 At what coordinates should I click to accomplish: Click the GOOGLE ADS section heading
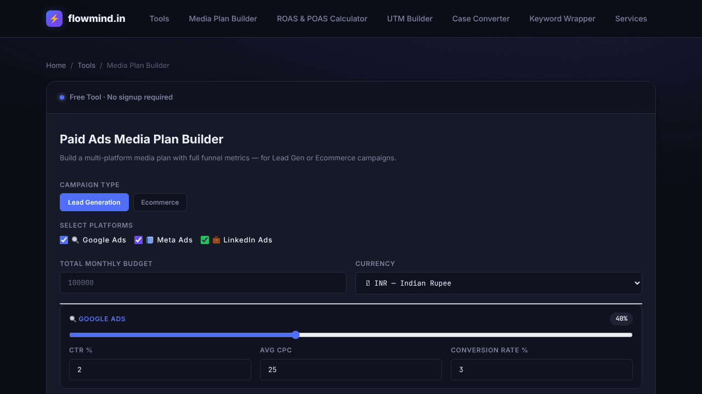(102, 319)
